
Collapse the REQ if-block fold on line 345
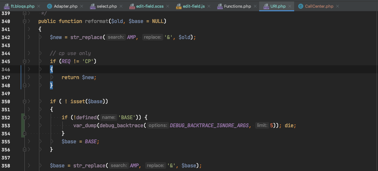coord(24,61)
